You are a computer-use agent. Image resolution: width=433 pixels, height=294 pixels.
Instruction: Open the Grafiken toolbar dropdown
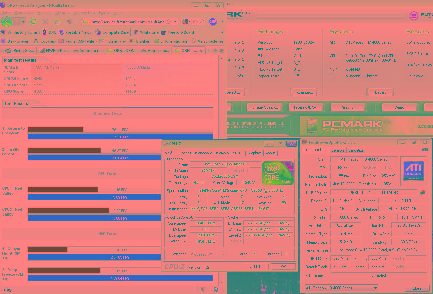(140, 41)
